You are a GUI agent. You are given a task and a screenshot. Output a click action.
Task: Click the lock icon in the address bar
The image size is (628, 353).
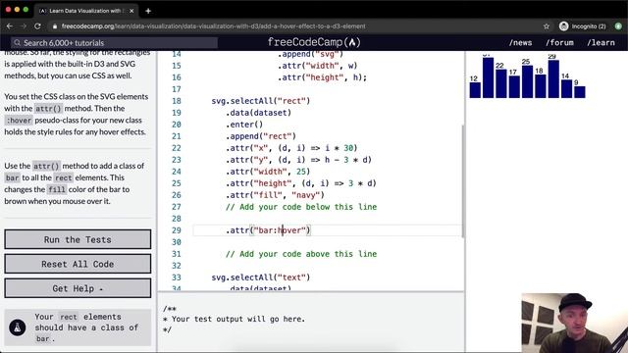click(55, 26)
